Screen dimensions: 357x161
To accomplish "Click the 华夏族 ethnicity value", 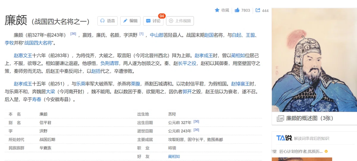I will pos(46,148).
